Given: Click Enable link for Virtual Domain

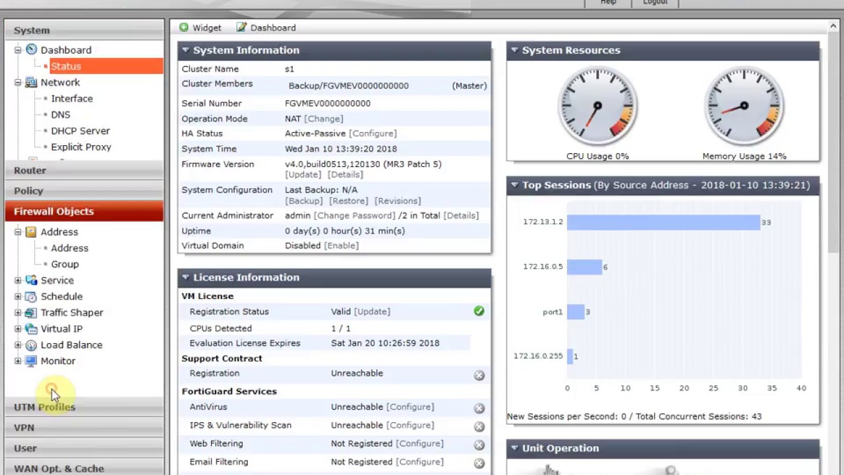Looking at the screenshot, I should point(342,245).
